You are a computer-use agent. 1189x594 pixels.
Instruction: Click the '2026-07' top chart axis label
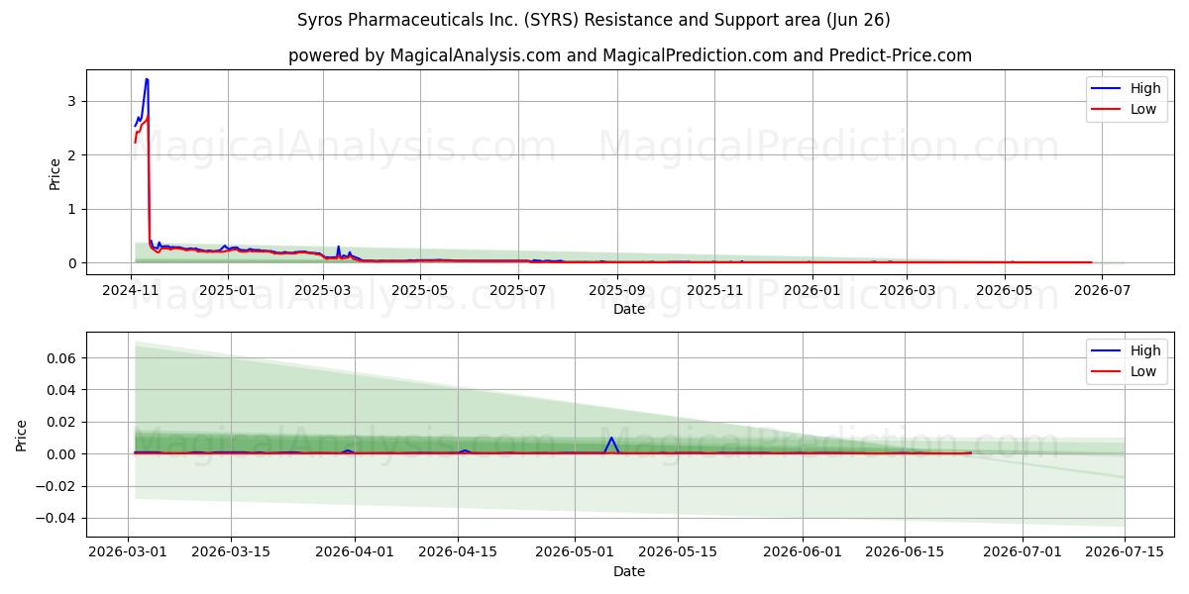click(1103, 290)
